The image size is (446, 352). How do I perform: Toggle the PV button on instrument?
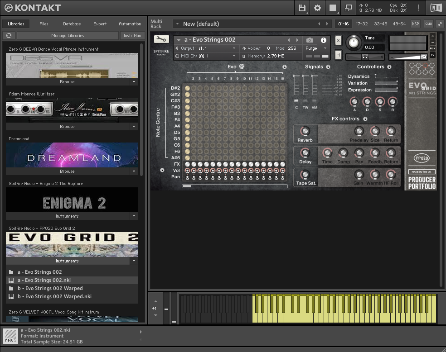433,55
